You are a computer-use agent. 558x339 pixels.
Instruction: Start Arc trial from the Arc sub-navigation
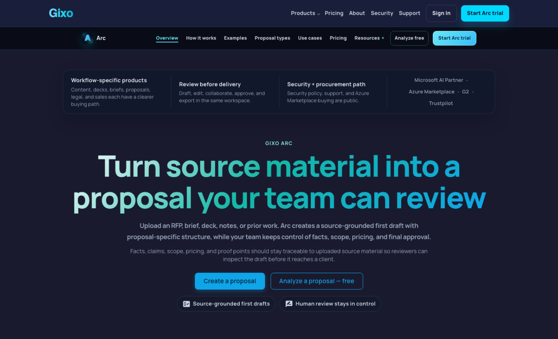[454, 38]
